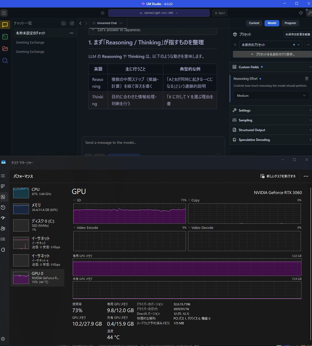Image resolution: width=312 pixels, height=346 pixels.
Task: Collapse the LM Studio left sidebar icon
Action: 4,13
